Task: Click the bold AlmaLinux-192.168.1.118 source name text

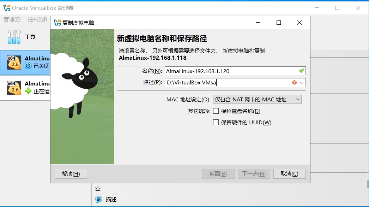Action: (153, 58)
